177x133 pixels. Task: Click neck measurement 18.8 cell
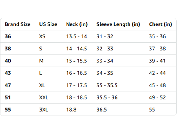[71, 110]
